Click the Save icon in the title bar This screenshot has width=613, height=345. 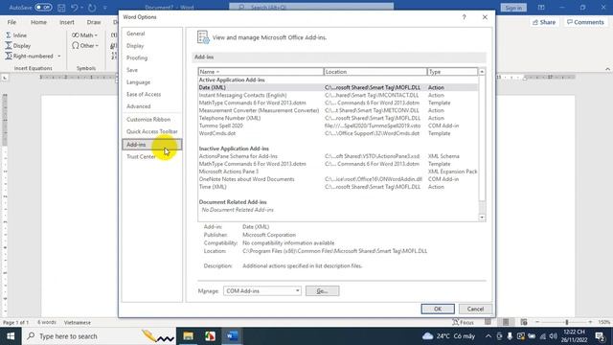pyautogui.click(x=61, y=8)
